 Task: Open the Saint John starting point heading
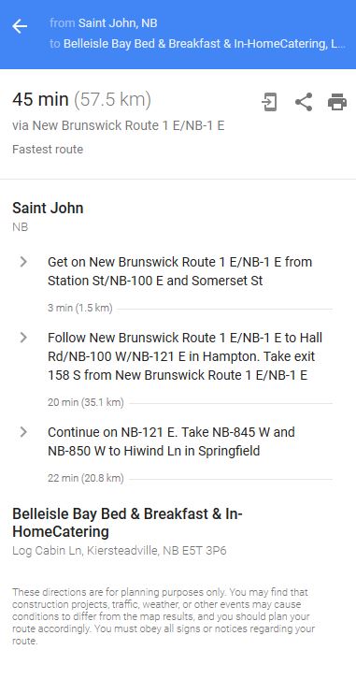coord(48,208)
